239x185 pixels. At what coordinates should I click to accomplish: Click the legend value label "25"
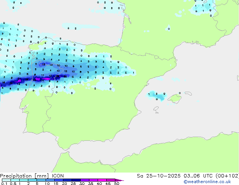(x=73, y=183)
